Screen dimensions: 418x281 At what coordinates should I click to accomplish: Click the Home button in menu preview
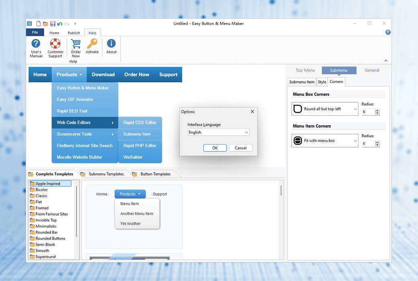click(x=40, y=75)
